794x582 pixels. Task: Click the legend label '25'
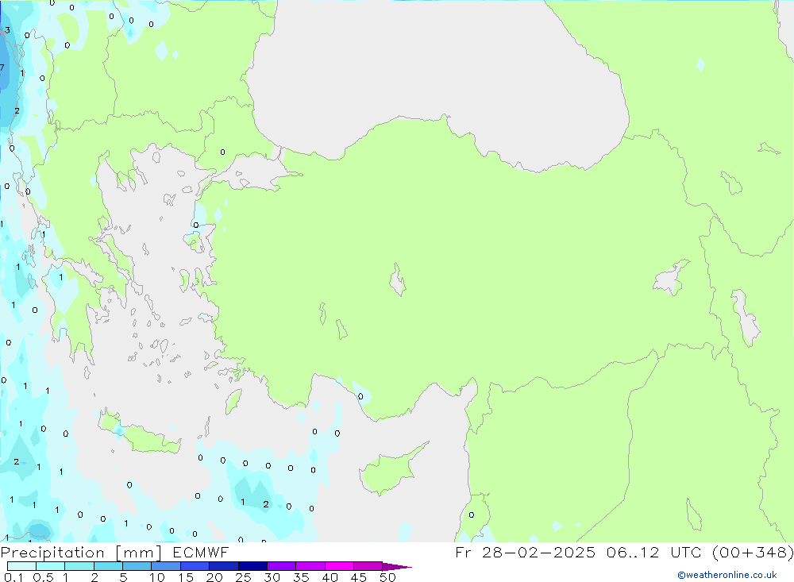(243, 577)
